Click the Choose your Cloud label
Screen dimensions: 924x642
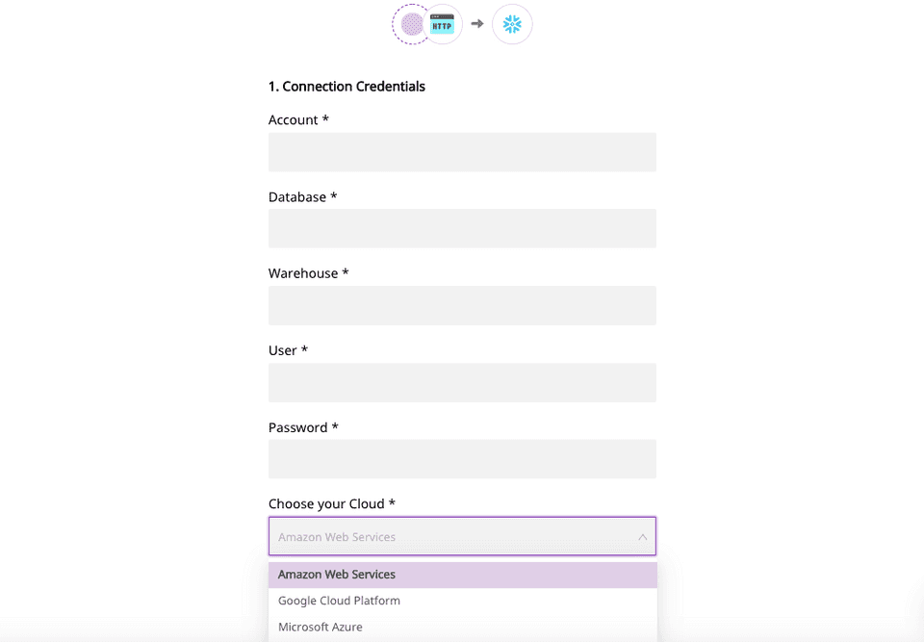(x=331, y=504)
